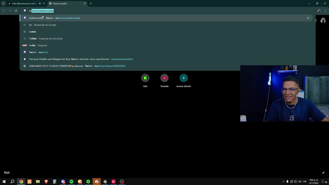Open the network tray icon
This screenshot has height=185, width=329.
[296, 182]
